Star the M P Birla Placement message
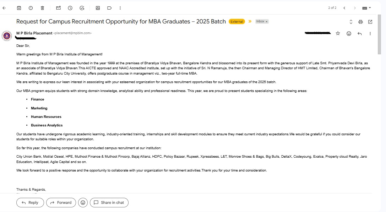This screenshot has width=386, height=212. tap(338, 33)
